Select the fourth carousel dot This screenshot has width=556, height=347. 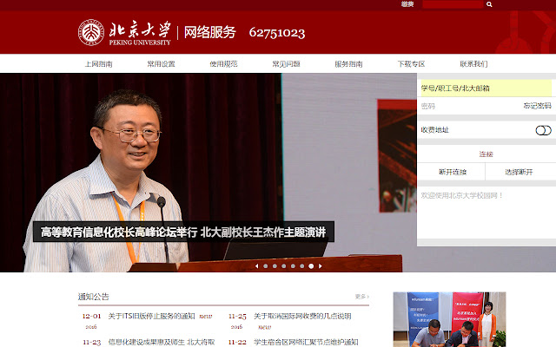coord(293,266)
